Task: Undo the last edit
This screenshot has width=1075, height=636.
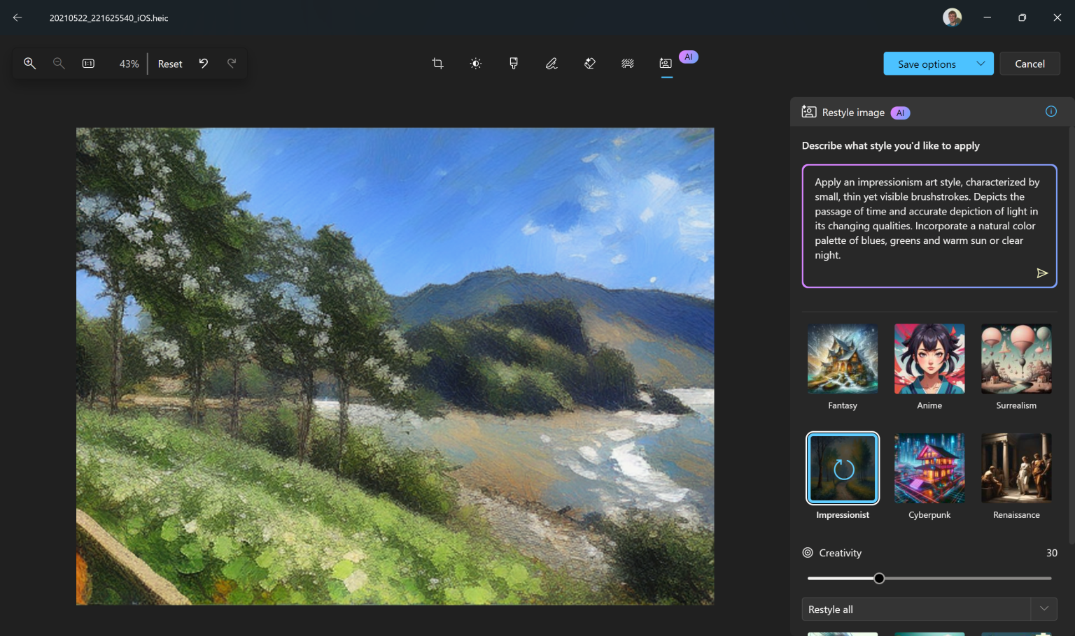Action: (x=203, y=63)
